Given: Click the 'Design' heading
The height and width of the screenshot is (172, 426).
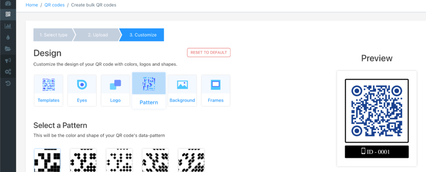Looking at the screenshot, I should tap(47, 53).
